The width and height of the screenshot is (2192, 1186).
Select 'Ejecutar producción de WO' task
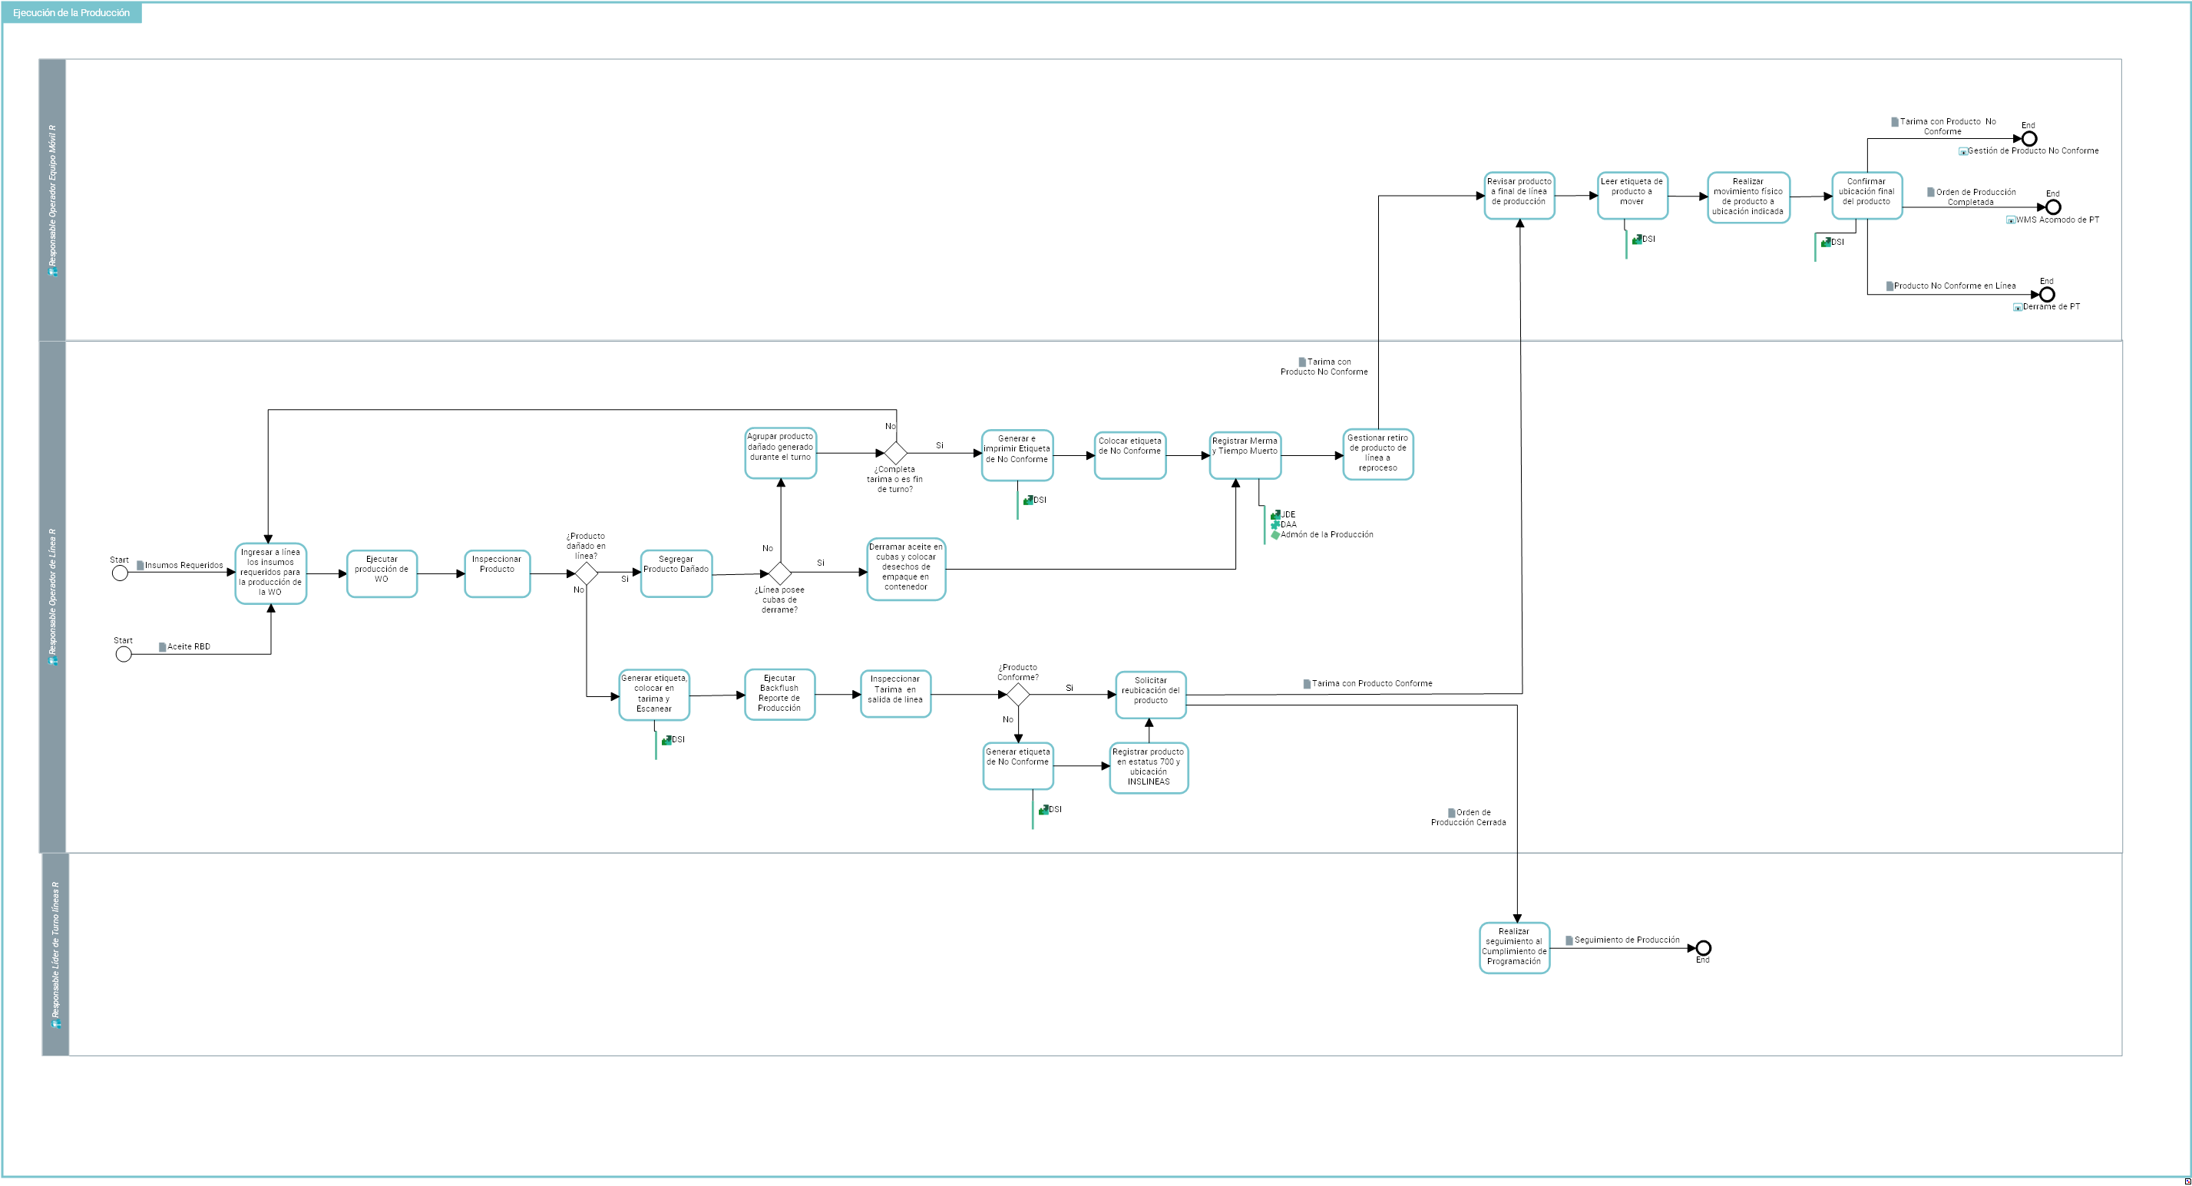[382, 573]
